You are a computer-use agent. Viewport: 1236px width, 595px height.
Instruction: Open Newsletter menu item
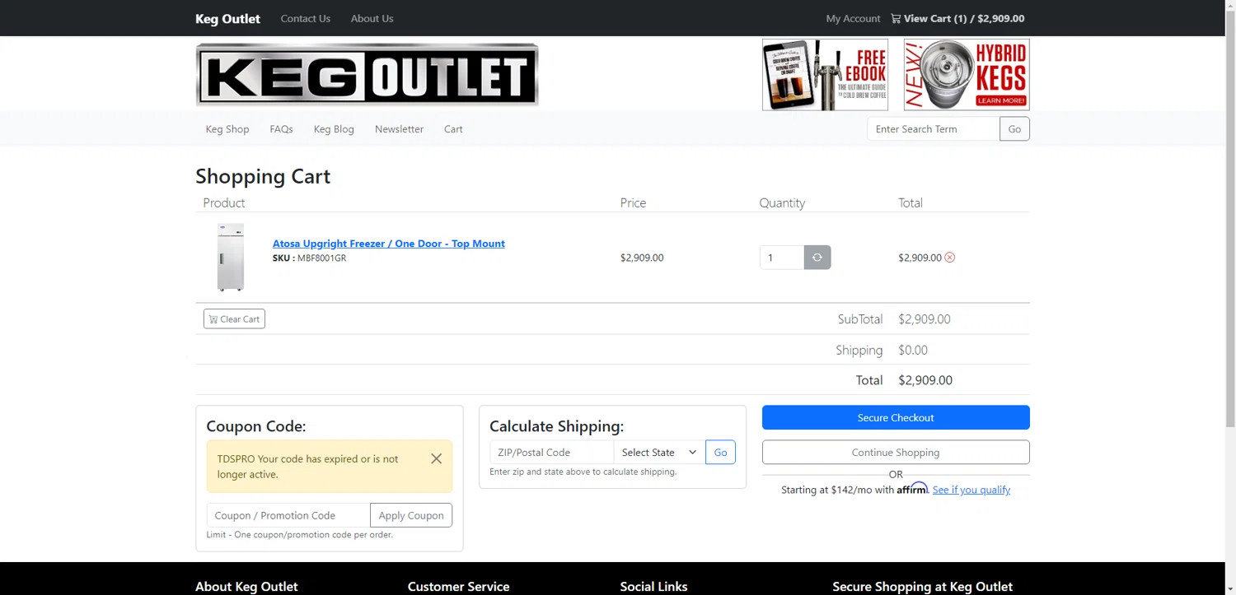pos(399,129)
